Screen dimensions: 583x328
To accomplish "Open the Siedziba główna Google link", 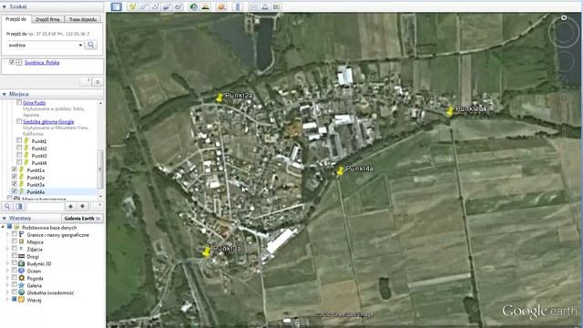I will click(x=48, y=121).
